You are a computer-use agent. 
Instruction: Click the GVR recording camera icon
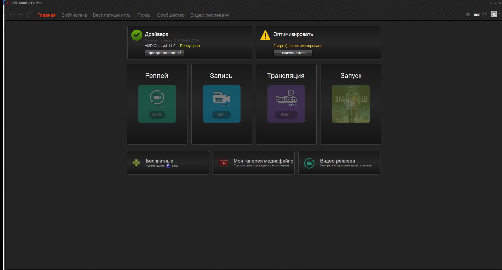click(221, 98)
